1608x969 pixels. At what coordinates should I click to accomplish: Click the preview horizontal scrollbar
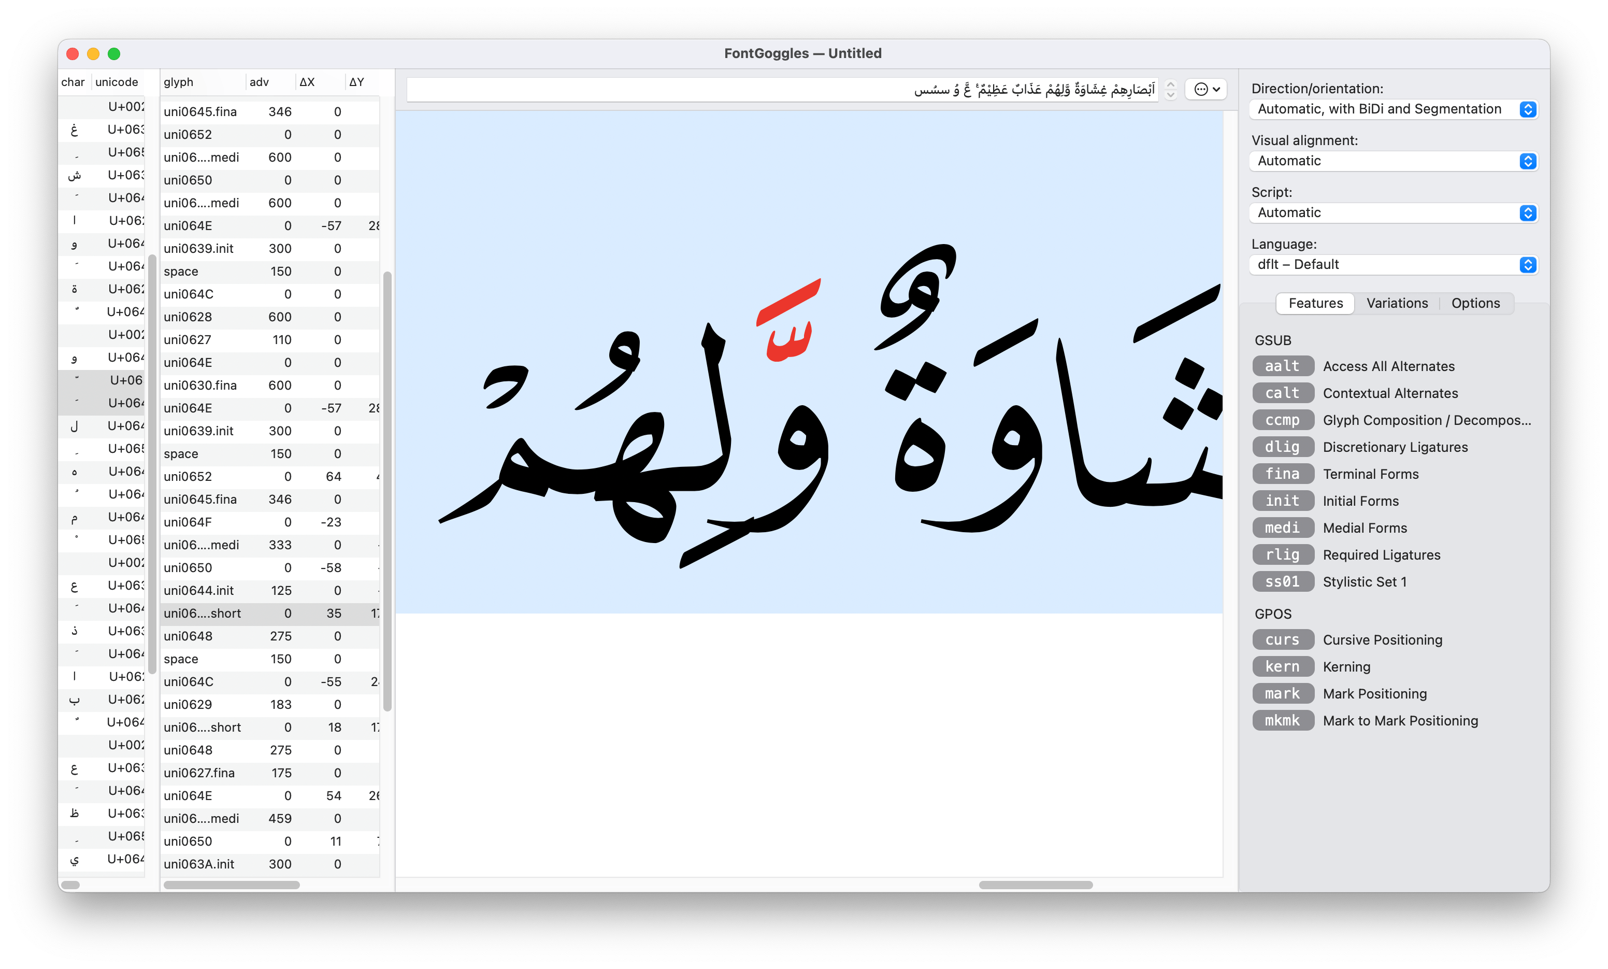pos(1035,885)
